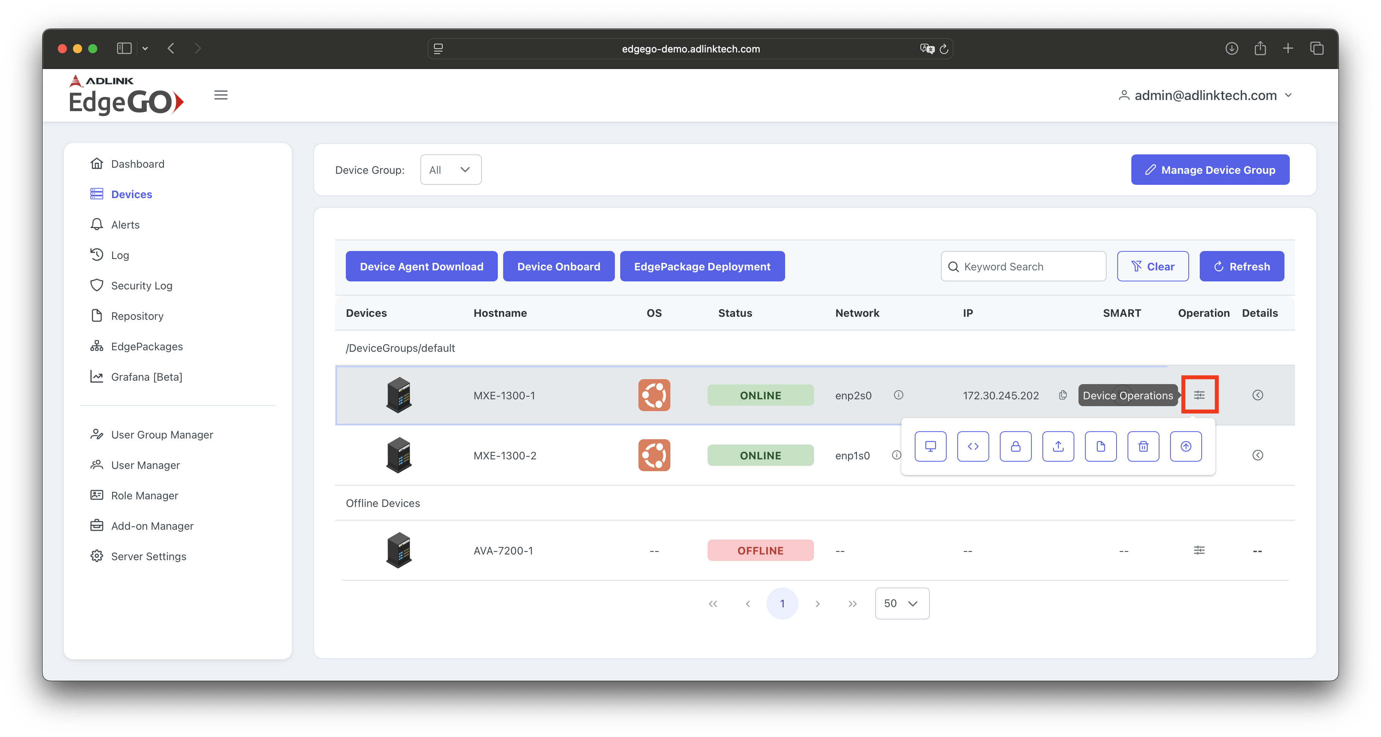Screen dimensions: 1381x737
Task: Show network info for enp2s0
Action: pos(898,396)
